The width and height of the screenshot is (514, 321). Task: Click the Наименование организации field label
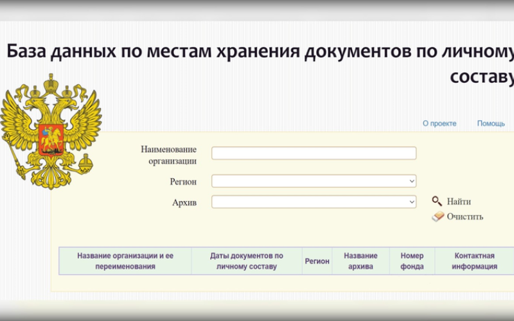[169, 155]
